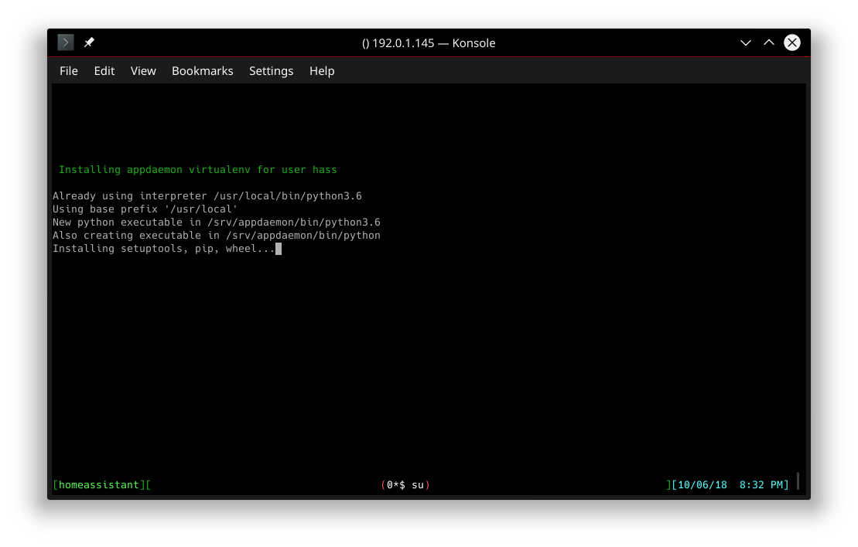Viewport: 858px width, 547px height.
Task: Click the 'Installing setuptools, pip, wheel...' line
Action: [x=163, y=248]
